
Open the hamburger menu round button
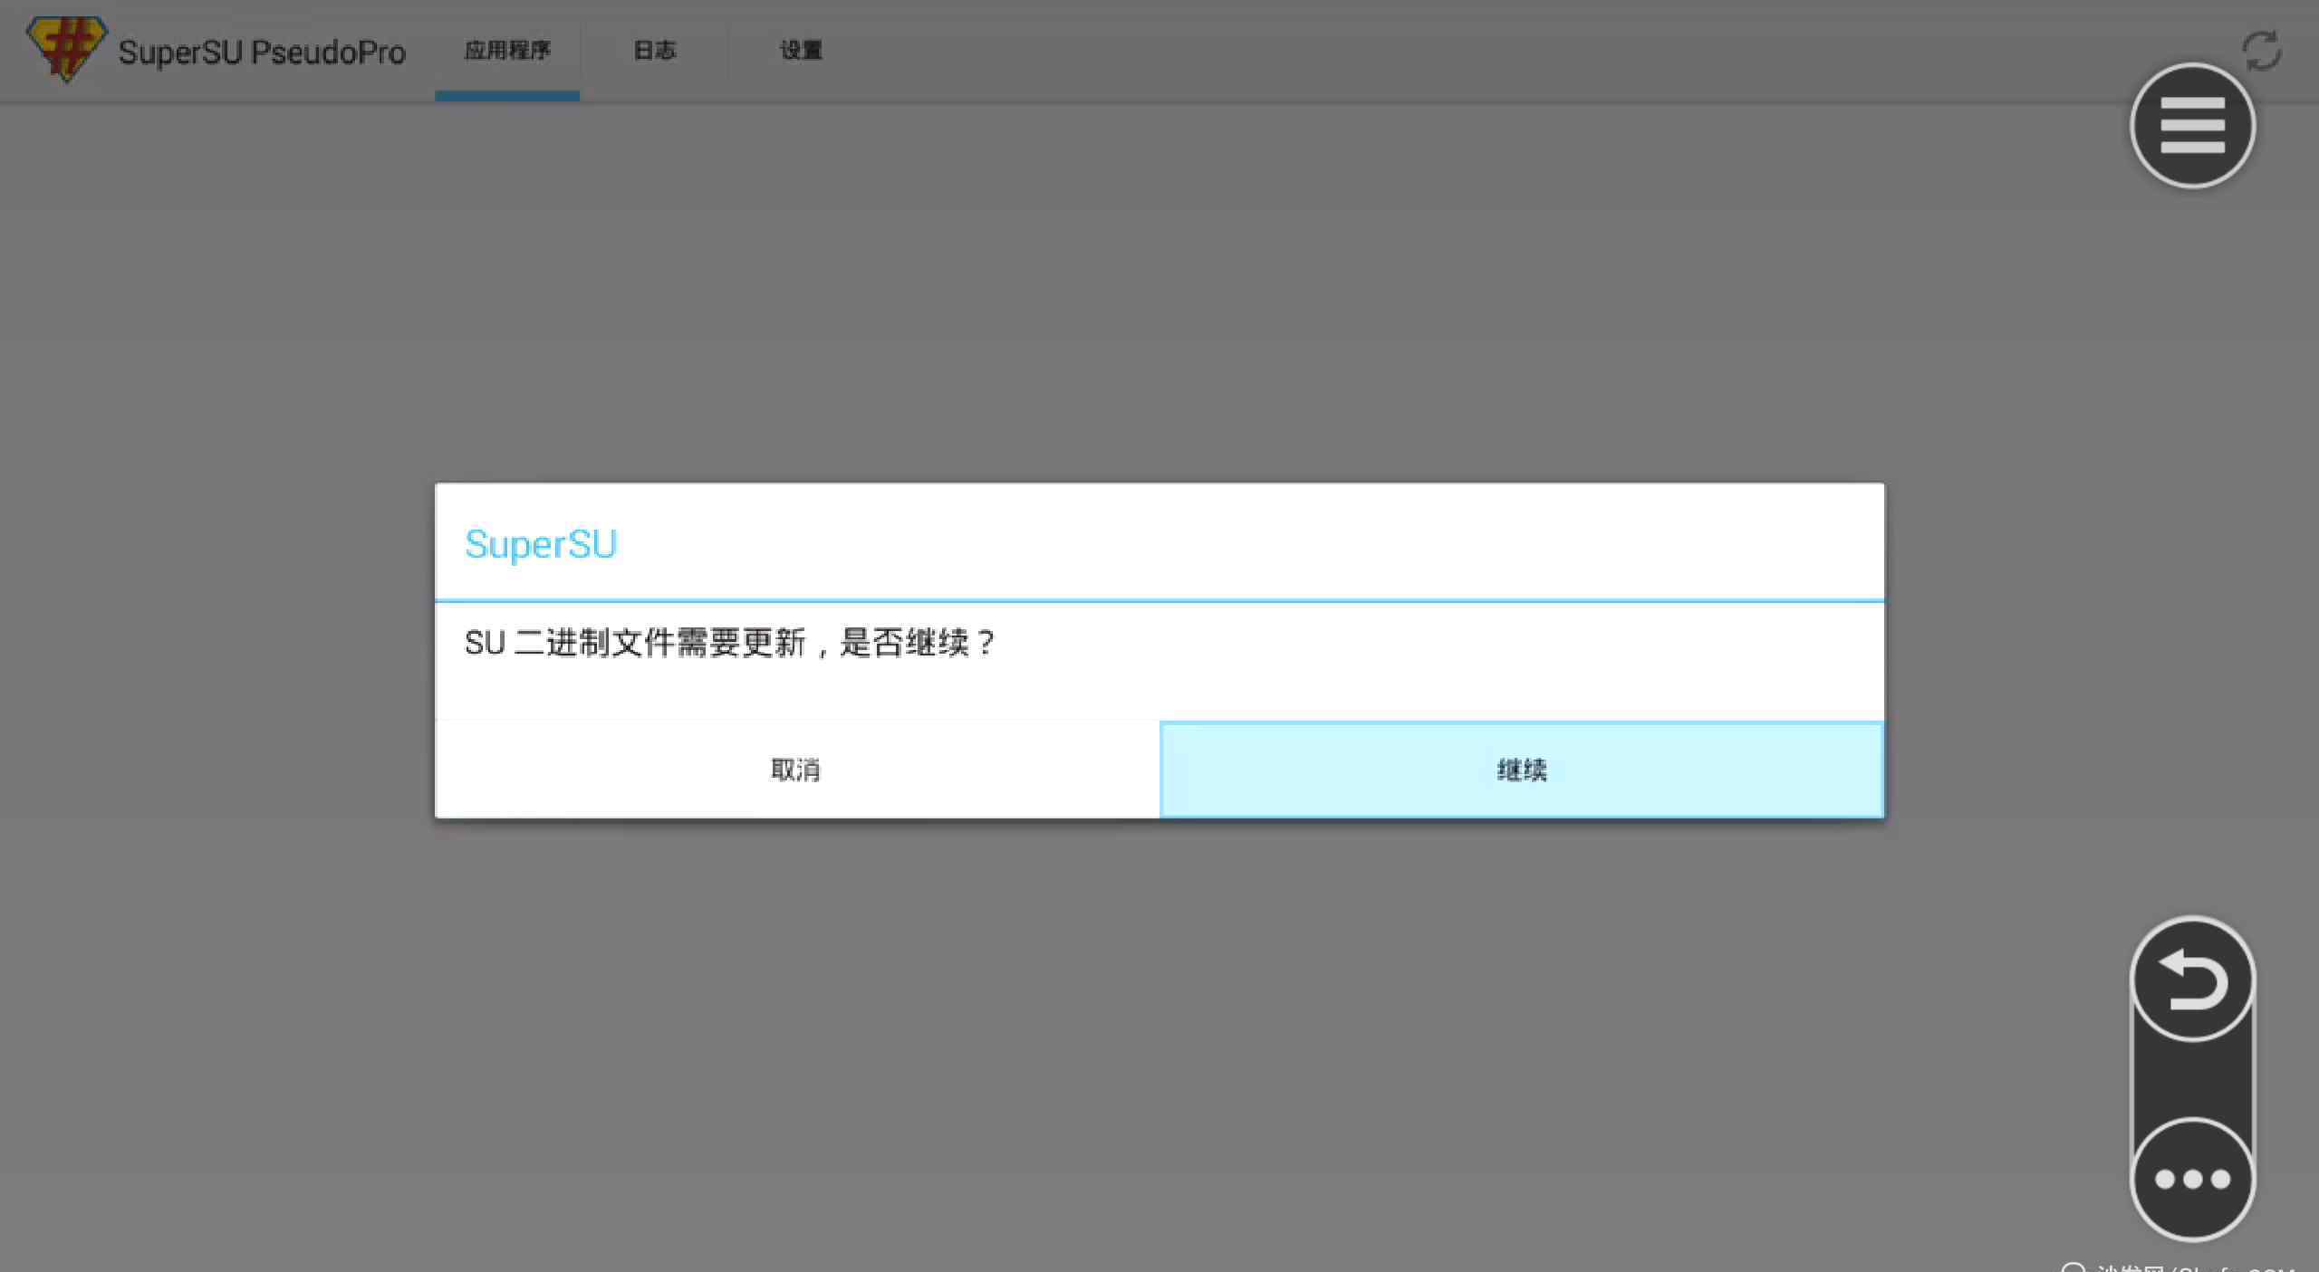click(2192, 126)
